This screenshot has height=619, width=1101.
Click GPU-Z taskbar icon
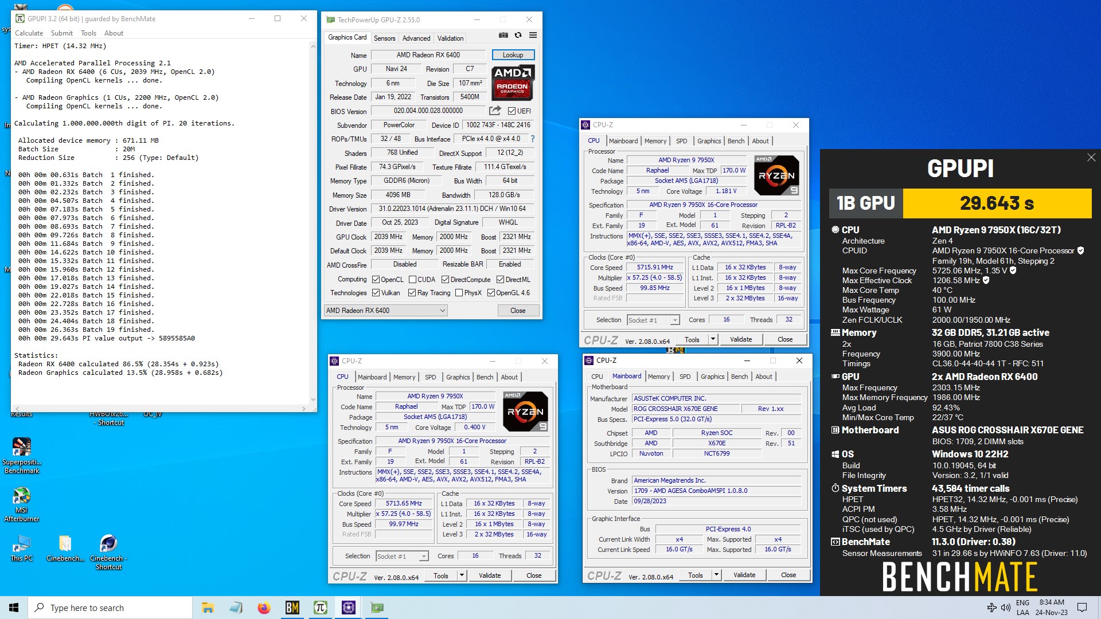point(377,608)
